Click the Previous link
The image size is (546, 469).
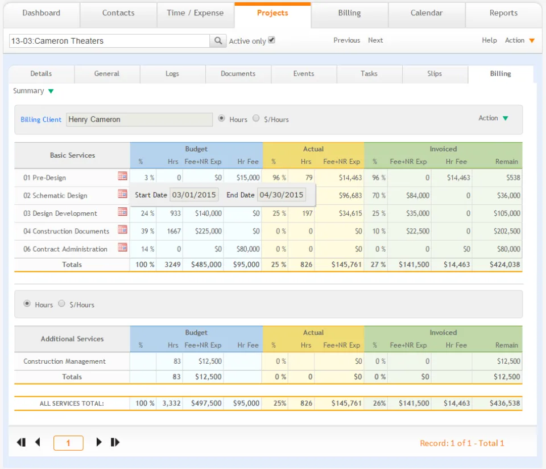point(347,40)
